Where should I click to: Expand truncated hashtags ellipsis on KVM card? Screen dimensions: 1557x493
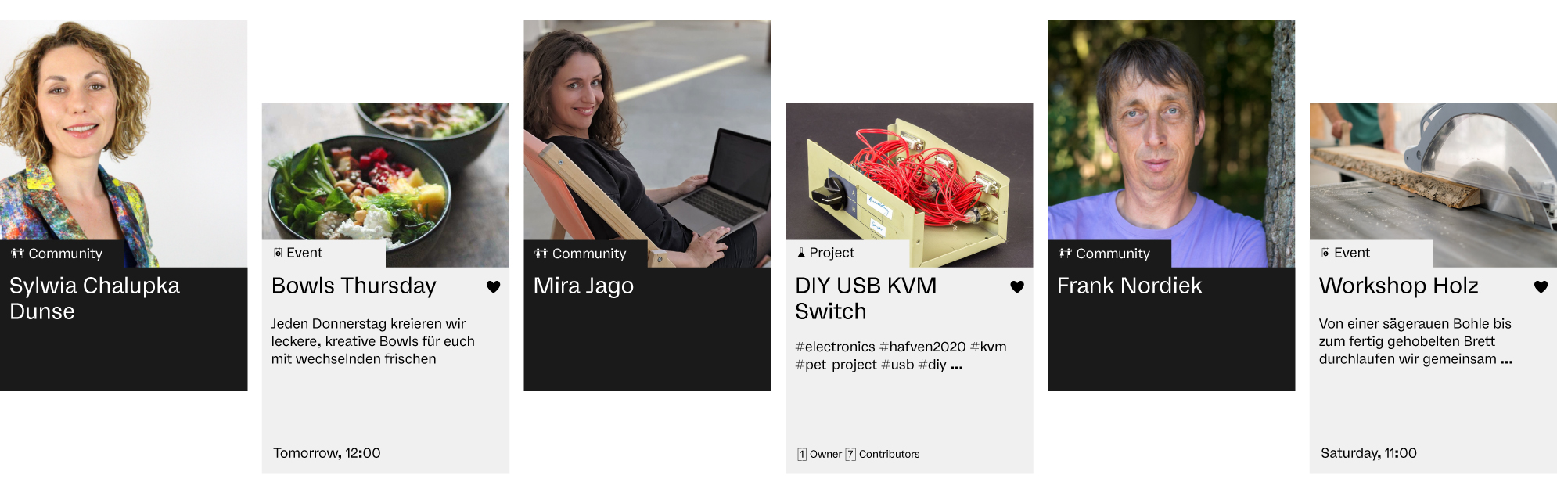957,366
